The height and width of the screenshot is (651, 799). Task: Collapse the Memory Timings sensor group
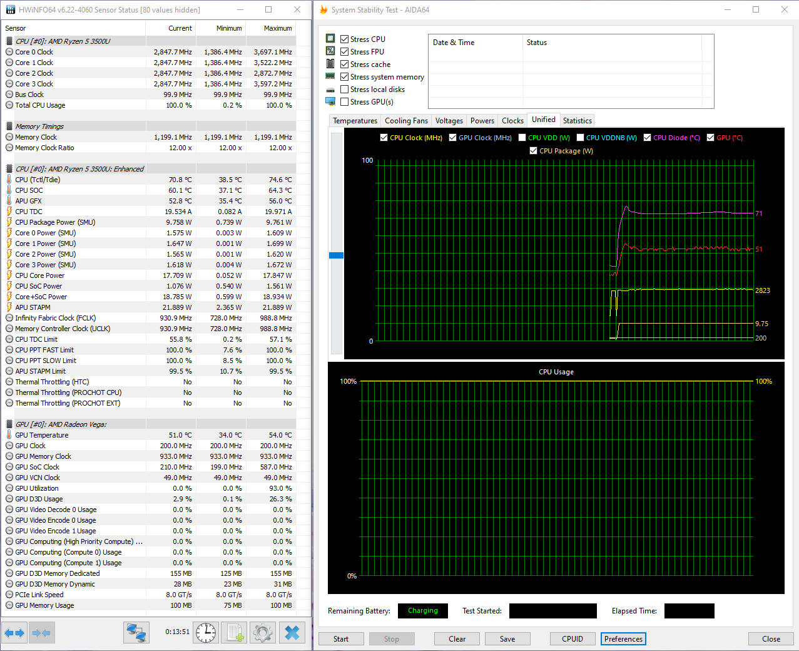pos(39,126)
